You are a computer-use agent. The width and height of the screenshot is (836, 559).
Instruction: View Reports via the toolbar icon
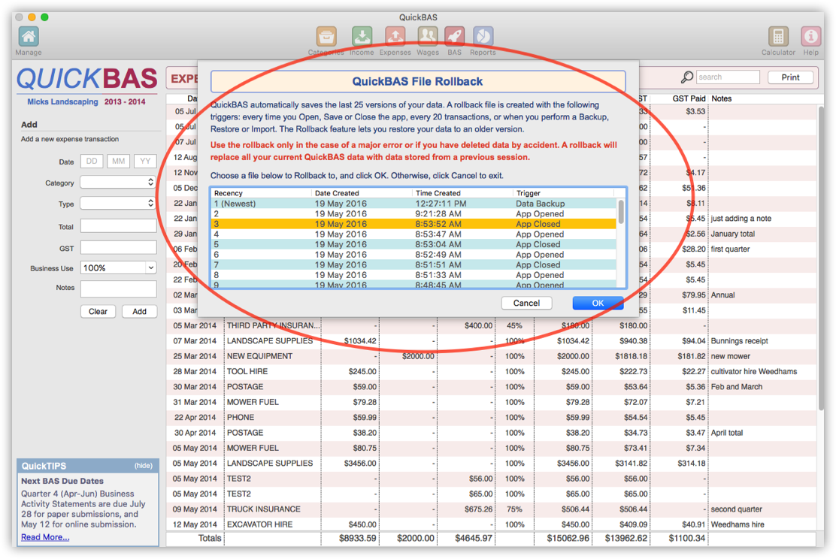pyautogui.click(x=483, y=38)
